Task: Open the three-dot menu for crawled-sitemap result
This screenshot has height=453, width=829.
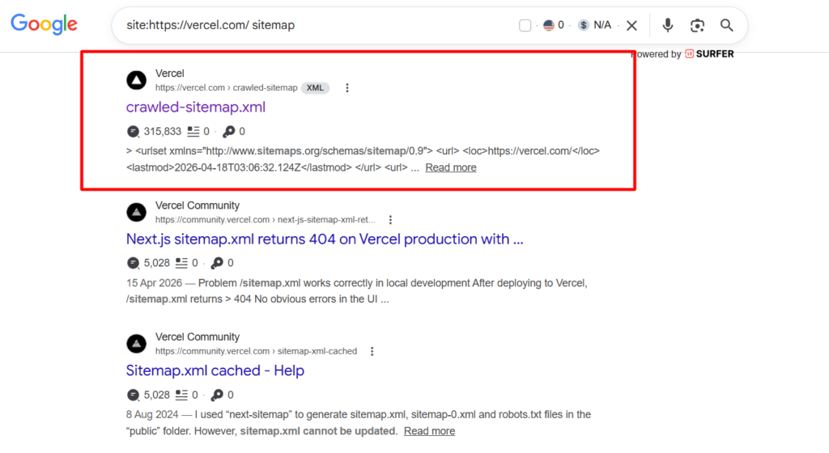Action: (x=346, y=87)
